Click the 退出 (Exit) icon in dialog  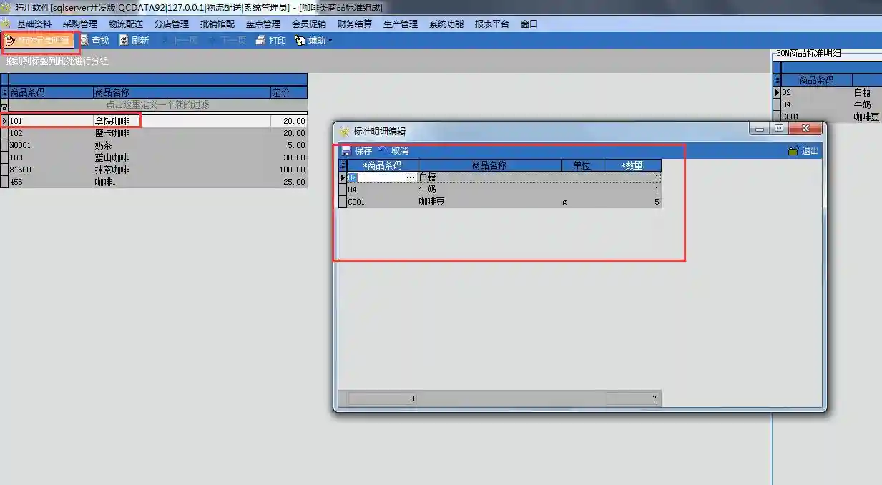(x=793, y=151)
